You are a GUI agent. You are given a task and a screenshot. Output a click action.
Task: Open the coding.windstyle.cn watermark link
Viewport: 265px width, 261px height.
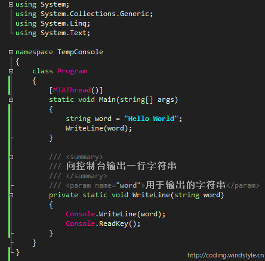tap(226, 255)
